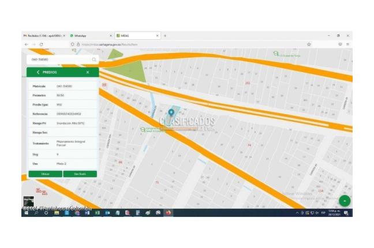Image resolution: width=374 pixels, height=248 pixels.
Task: Switch to the Gmail Recibidos tab
Action: pyautogui.click(x=43, y=35)
